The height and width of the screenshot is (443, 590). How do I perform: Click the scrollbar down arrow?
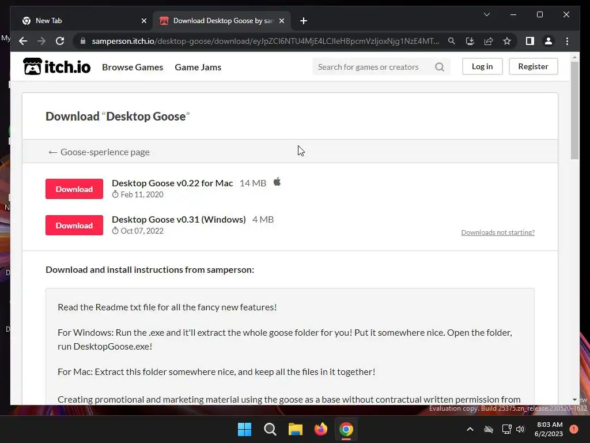coord(574,400)
